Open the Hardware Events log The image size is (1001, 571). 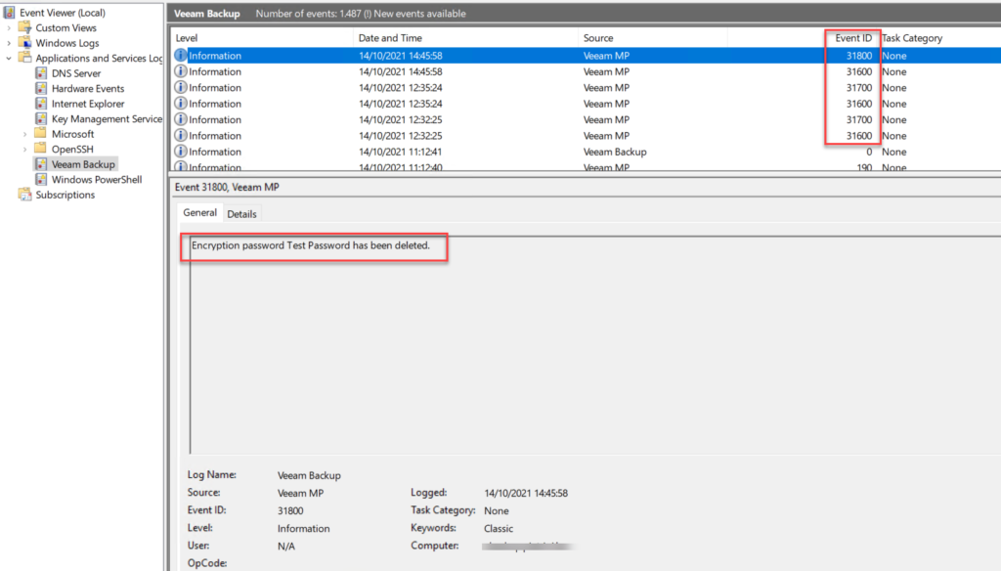pyautogui.click(x=88, y=88)
